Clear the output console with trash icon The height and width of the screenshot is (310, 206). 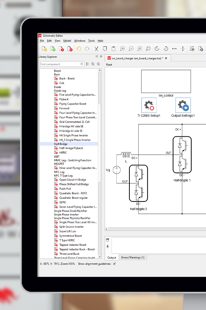107,240
